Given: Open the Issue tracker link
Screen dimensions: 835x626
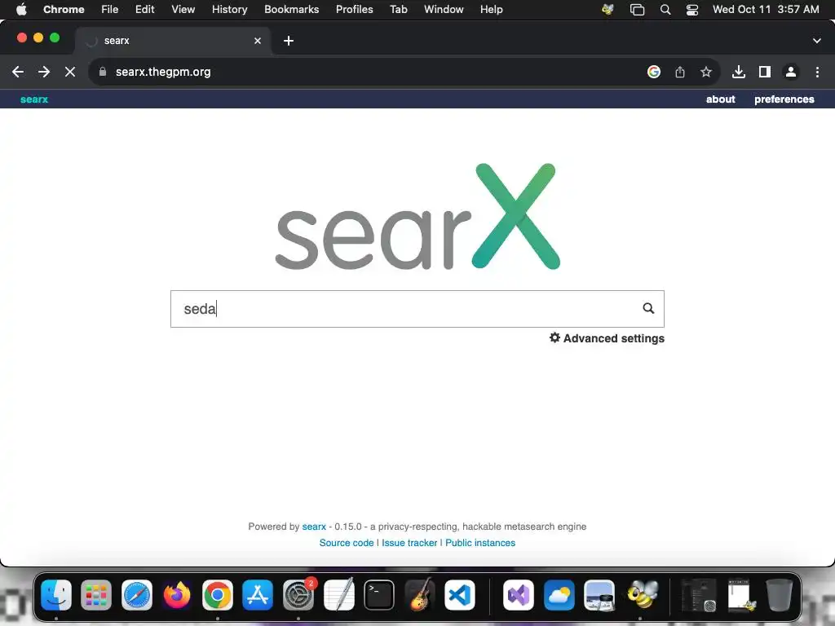Looking at the screenshot, I should pos(409,543).
